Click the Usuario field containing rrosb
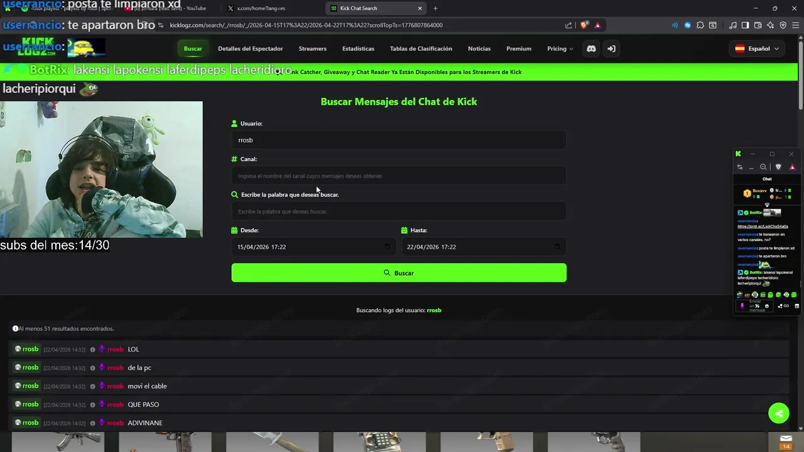 [399, 140]
